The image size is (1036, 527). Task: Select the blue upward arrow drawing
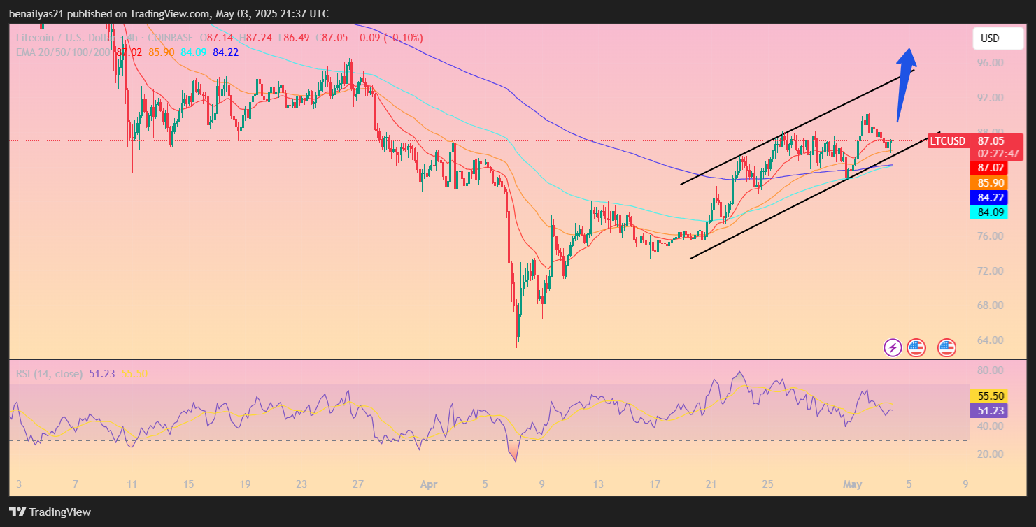click(906, 82)
